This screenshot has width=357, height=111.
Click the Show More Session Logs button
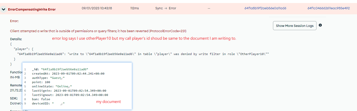click(x=295, y=26)
